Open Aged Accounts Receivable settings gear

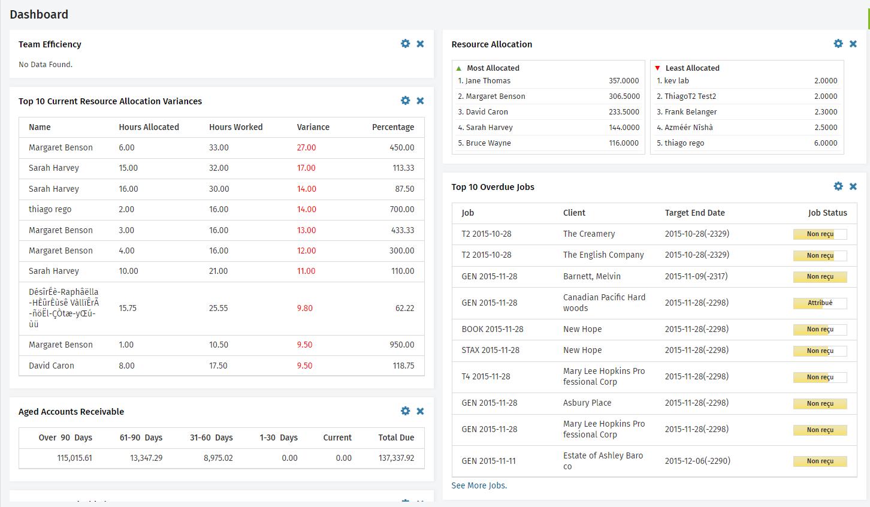[x=406, y=411]
